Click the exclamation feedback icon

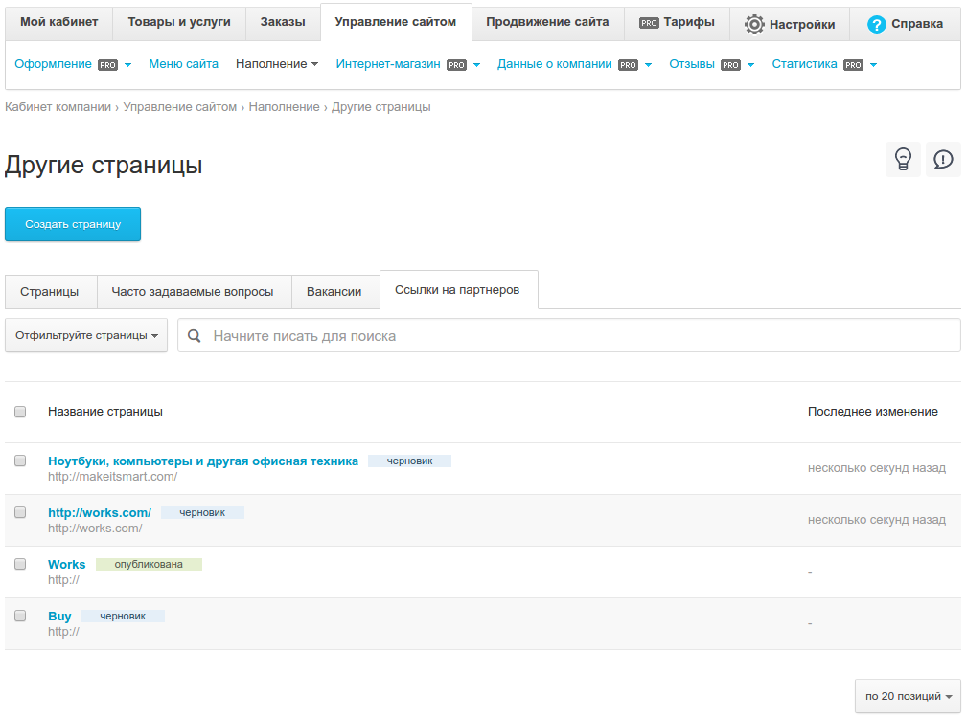[x=943, y=159]
